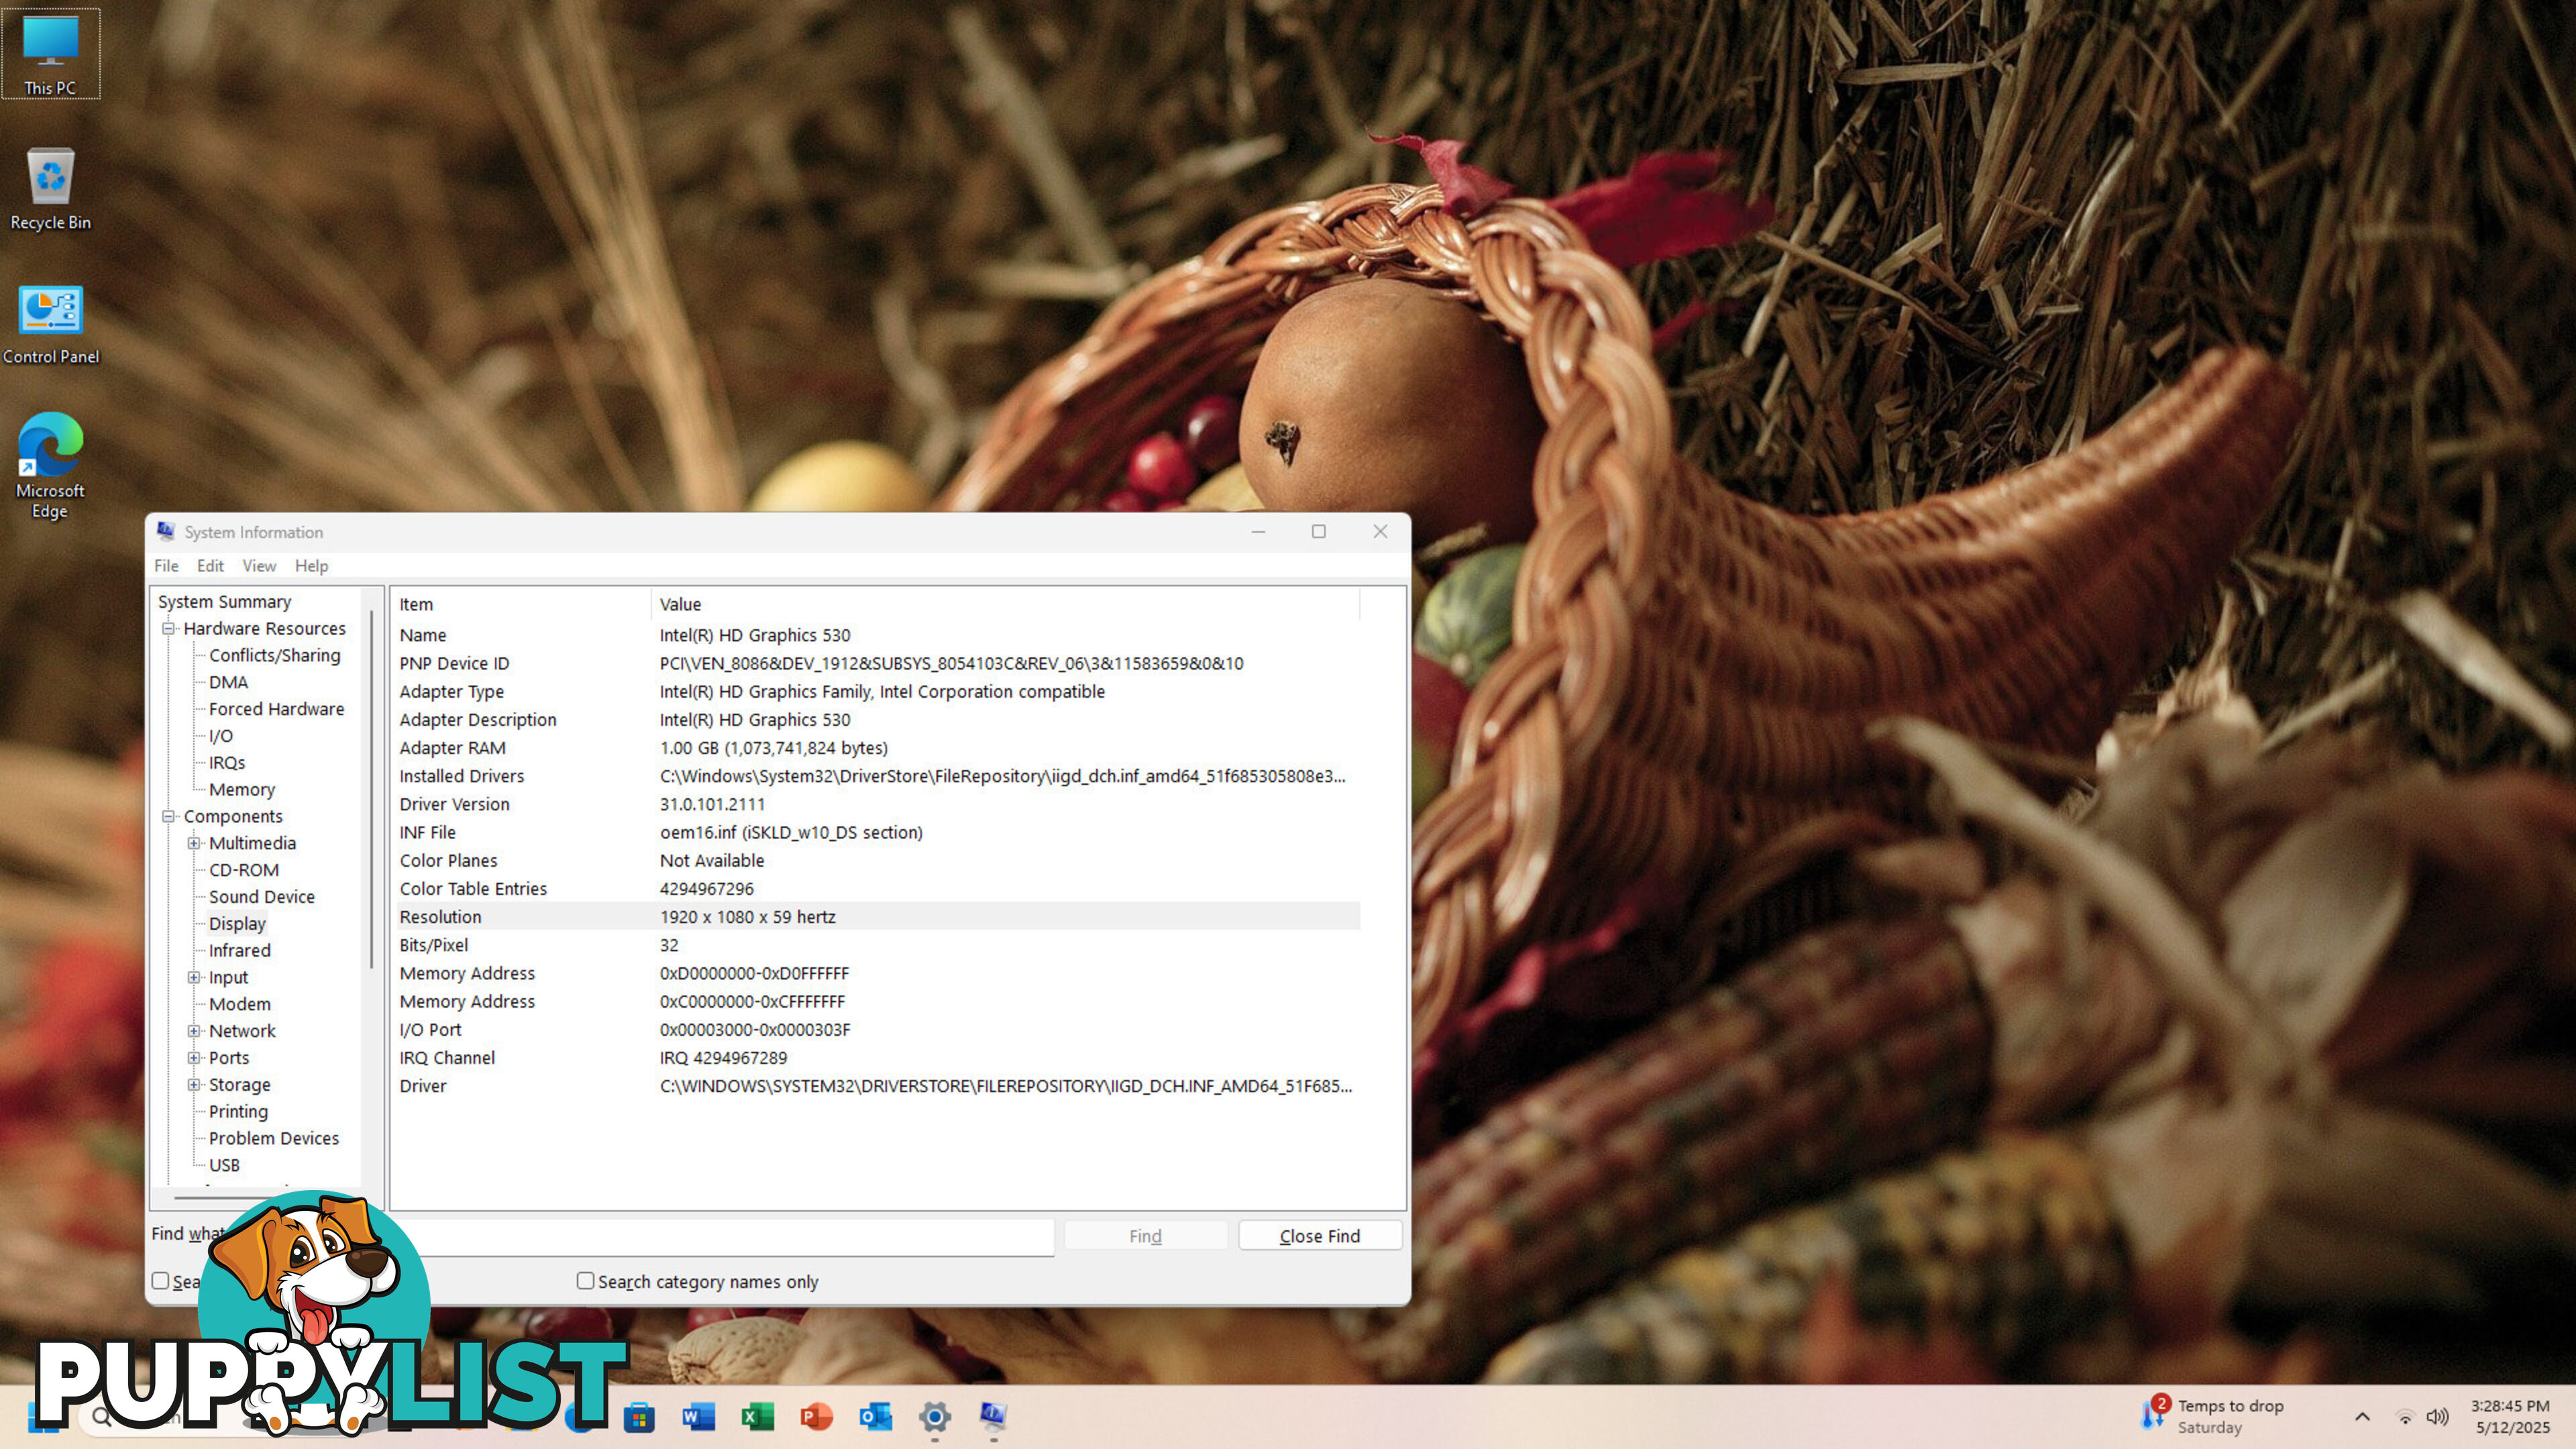Viewport: 2576px width, 1449px height.
Task: Select IRQs in the tree
Action: tap(226, 763)
